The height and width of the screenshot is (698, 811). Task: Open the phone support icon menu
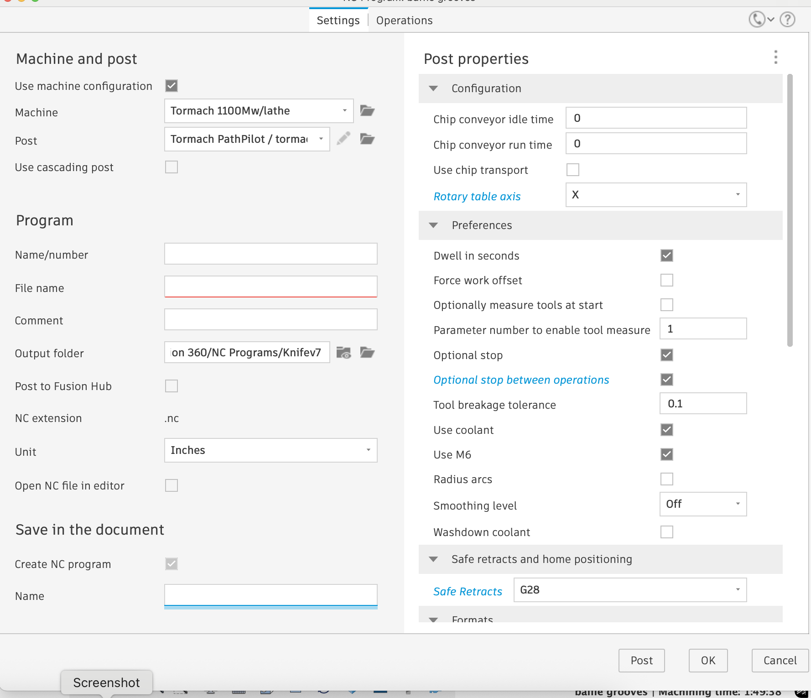point(760,20)
